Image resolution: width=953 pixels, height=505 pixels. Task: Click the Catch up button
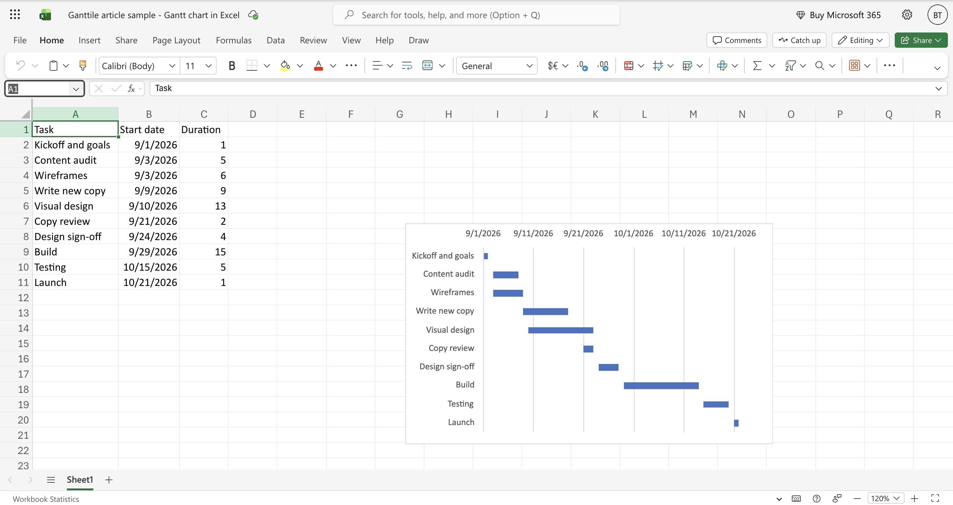pos(799,40)
